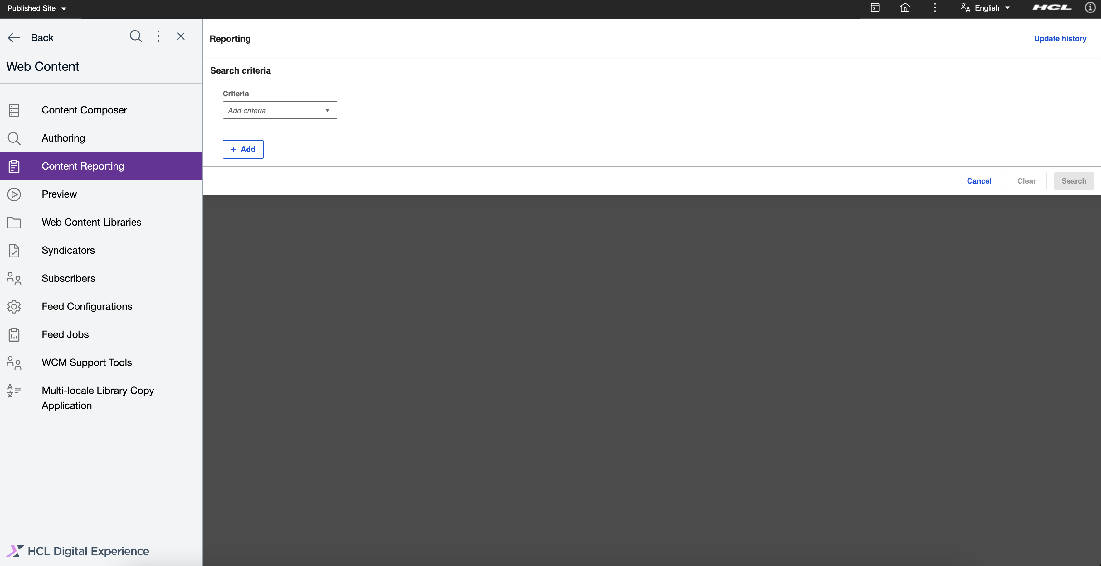Click the Feed Configurations gear icon

click(x=14, y=306)
